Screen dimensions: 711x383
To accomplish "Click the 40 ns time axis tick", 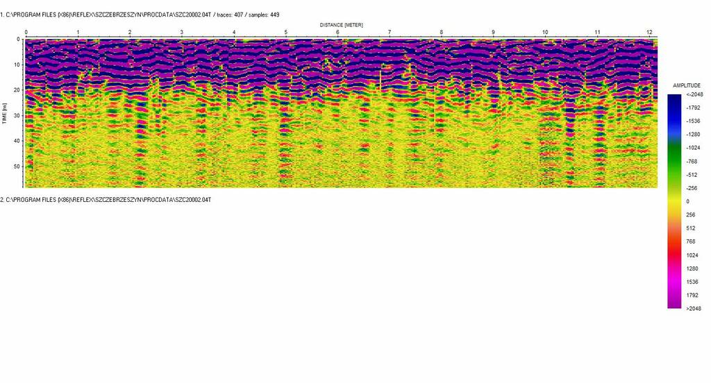I will click(x=18, y=141).
